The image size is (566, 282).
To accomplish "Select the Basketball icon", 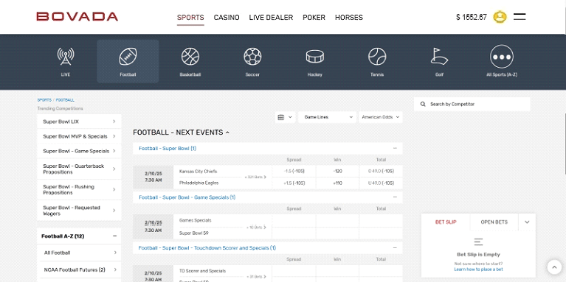I will pos(190,57).
